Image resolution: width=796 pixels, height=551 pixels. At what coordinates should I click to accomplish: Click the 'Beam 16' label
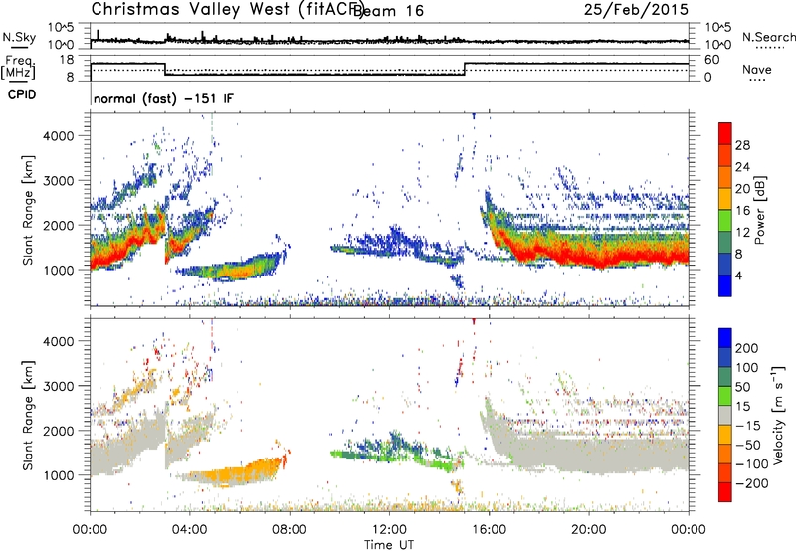(388, 11)
